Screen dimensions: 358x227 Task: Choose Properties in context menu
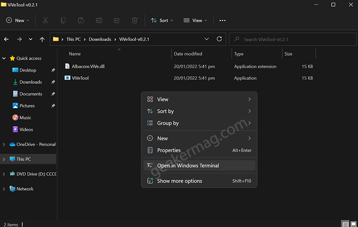199,150
